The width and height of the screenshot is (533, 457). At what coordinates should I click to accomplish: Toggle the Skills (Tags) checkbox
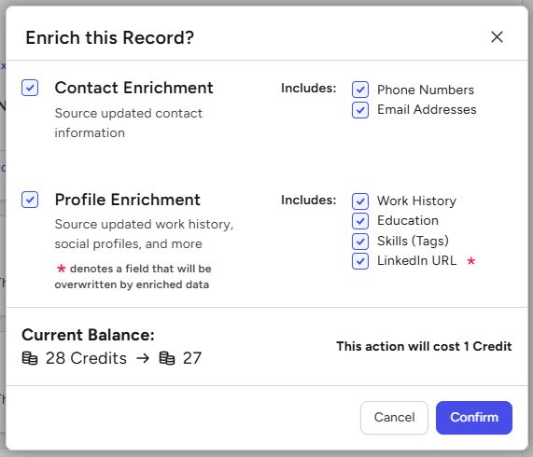360,242
